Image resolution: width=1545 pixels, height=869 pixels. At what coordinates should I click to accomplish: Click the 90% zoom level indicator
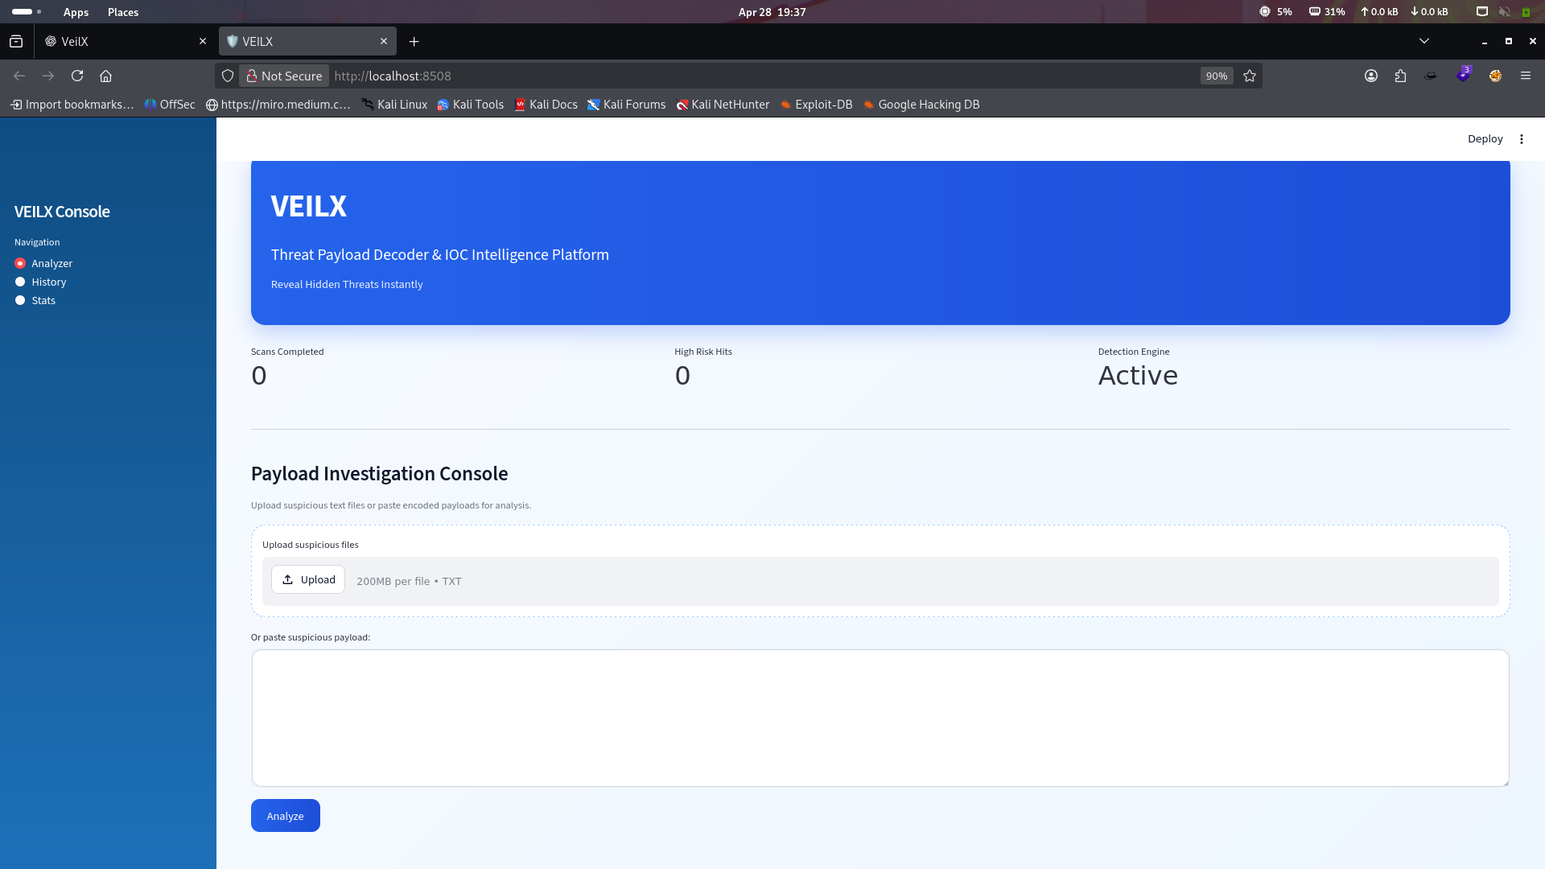tap(1217, 76)
